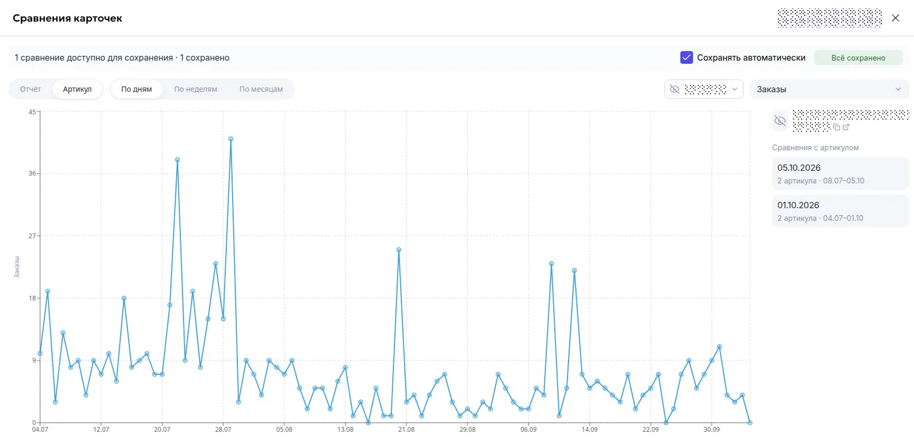Copy the article number with the copy icon
The width and height of the screenshot is (914, 447).
pos(836,128)
